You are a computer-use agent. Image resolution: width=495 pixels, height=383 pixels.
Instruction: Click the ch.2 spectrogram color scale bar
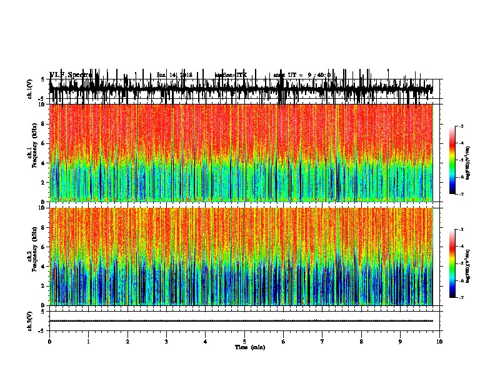(452, 263)
